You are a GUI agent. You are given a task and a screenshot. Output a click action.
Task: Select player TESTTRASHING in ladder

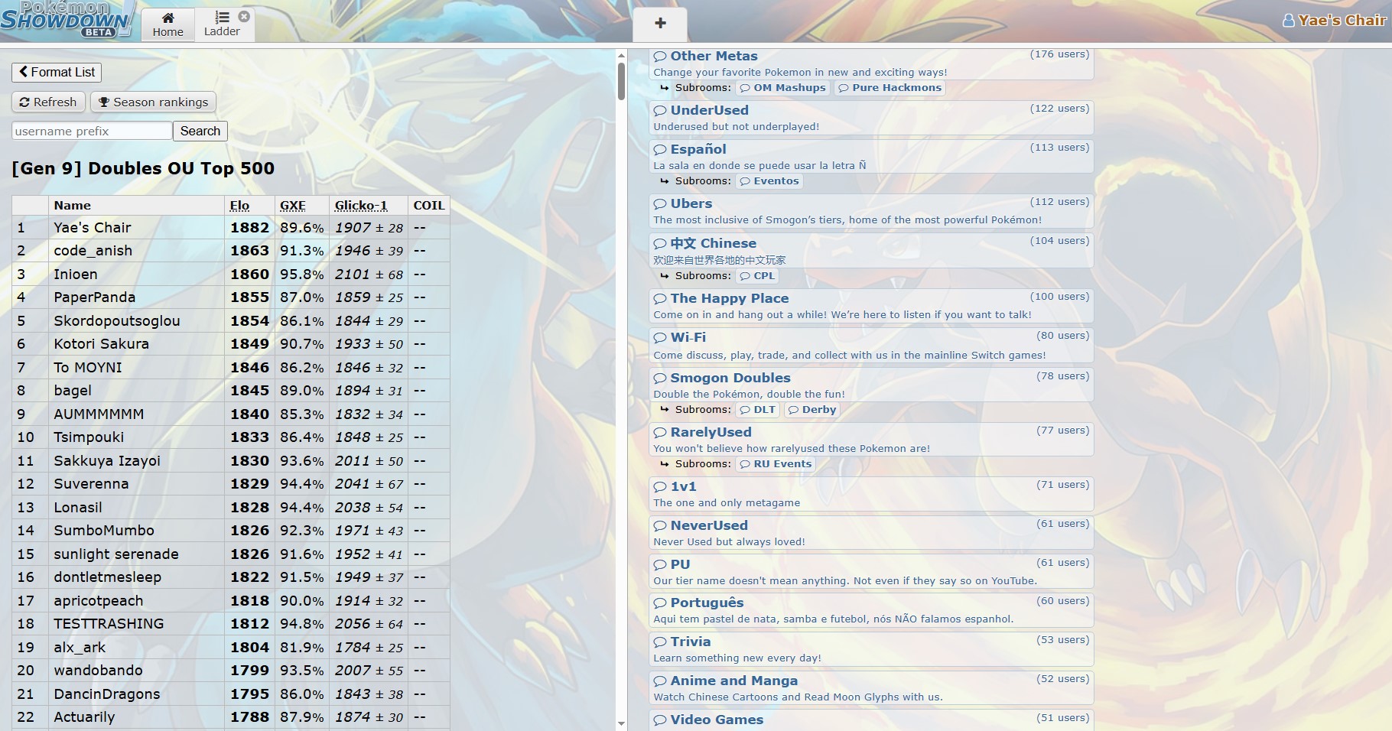109,624
